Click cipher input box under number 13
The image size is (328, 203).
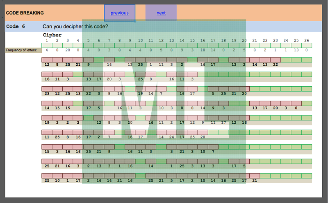coord(171,45)
